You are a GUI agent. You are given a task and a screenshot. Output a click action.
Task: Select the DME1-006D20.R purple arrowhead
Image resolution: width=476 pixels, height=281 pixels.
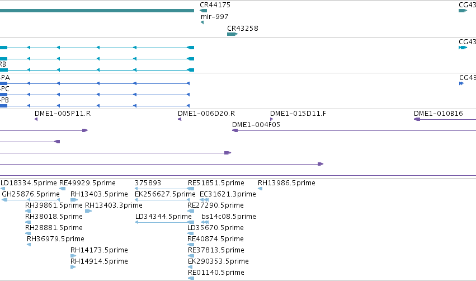click(x=180, y=119)
